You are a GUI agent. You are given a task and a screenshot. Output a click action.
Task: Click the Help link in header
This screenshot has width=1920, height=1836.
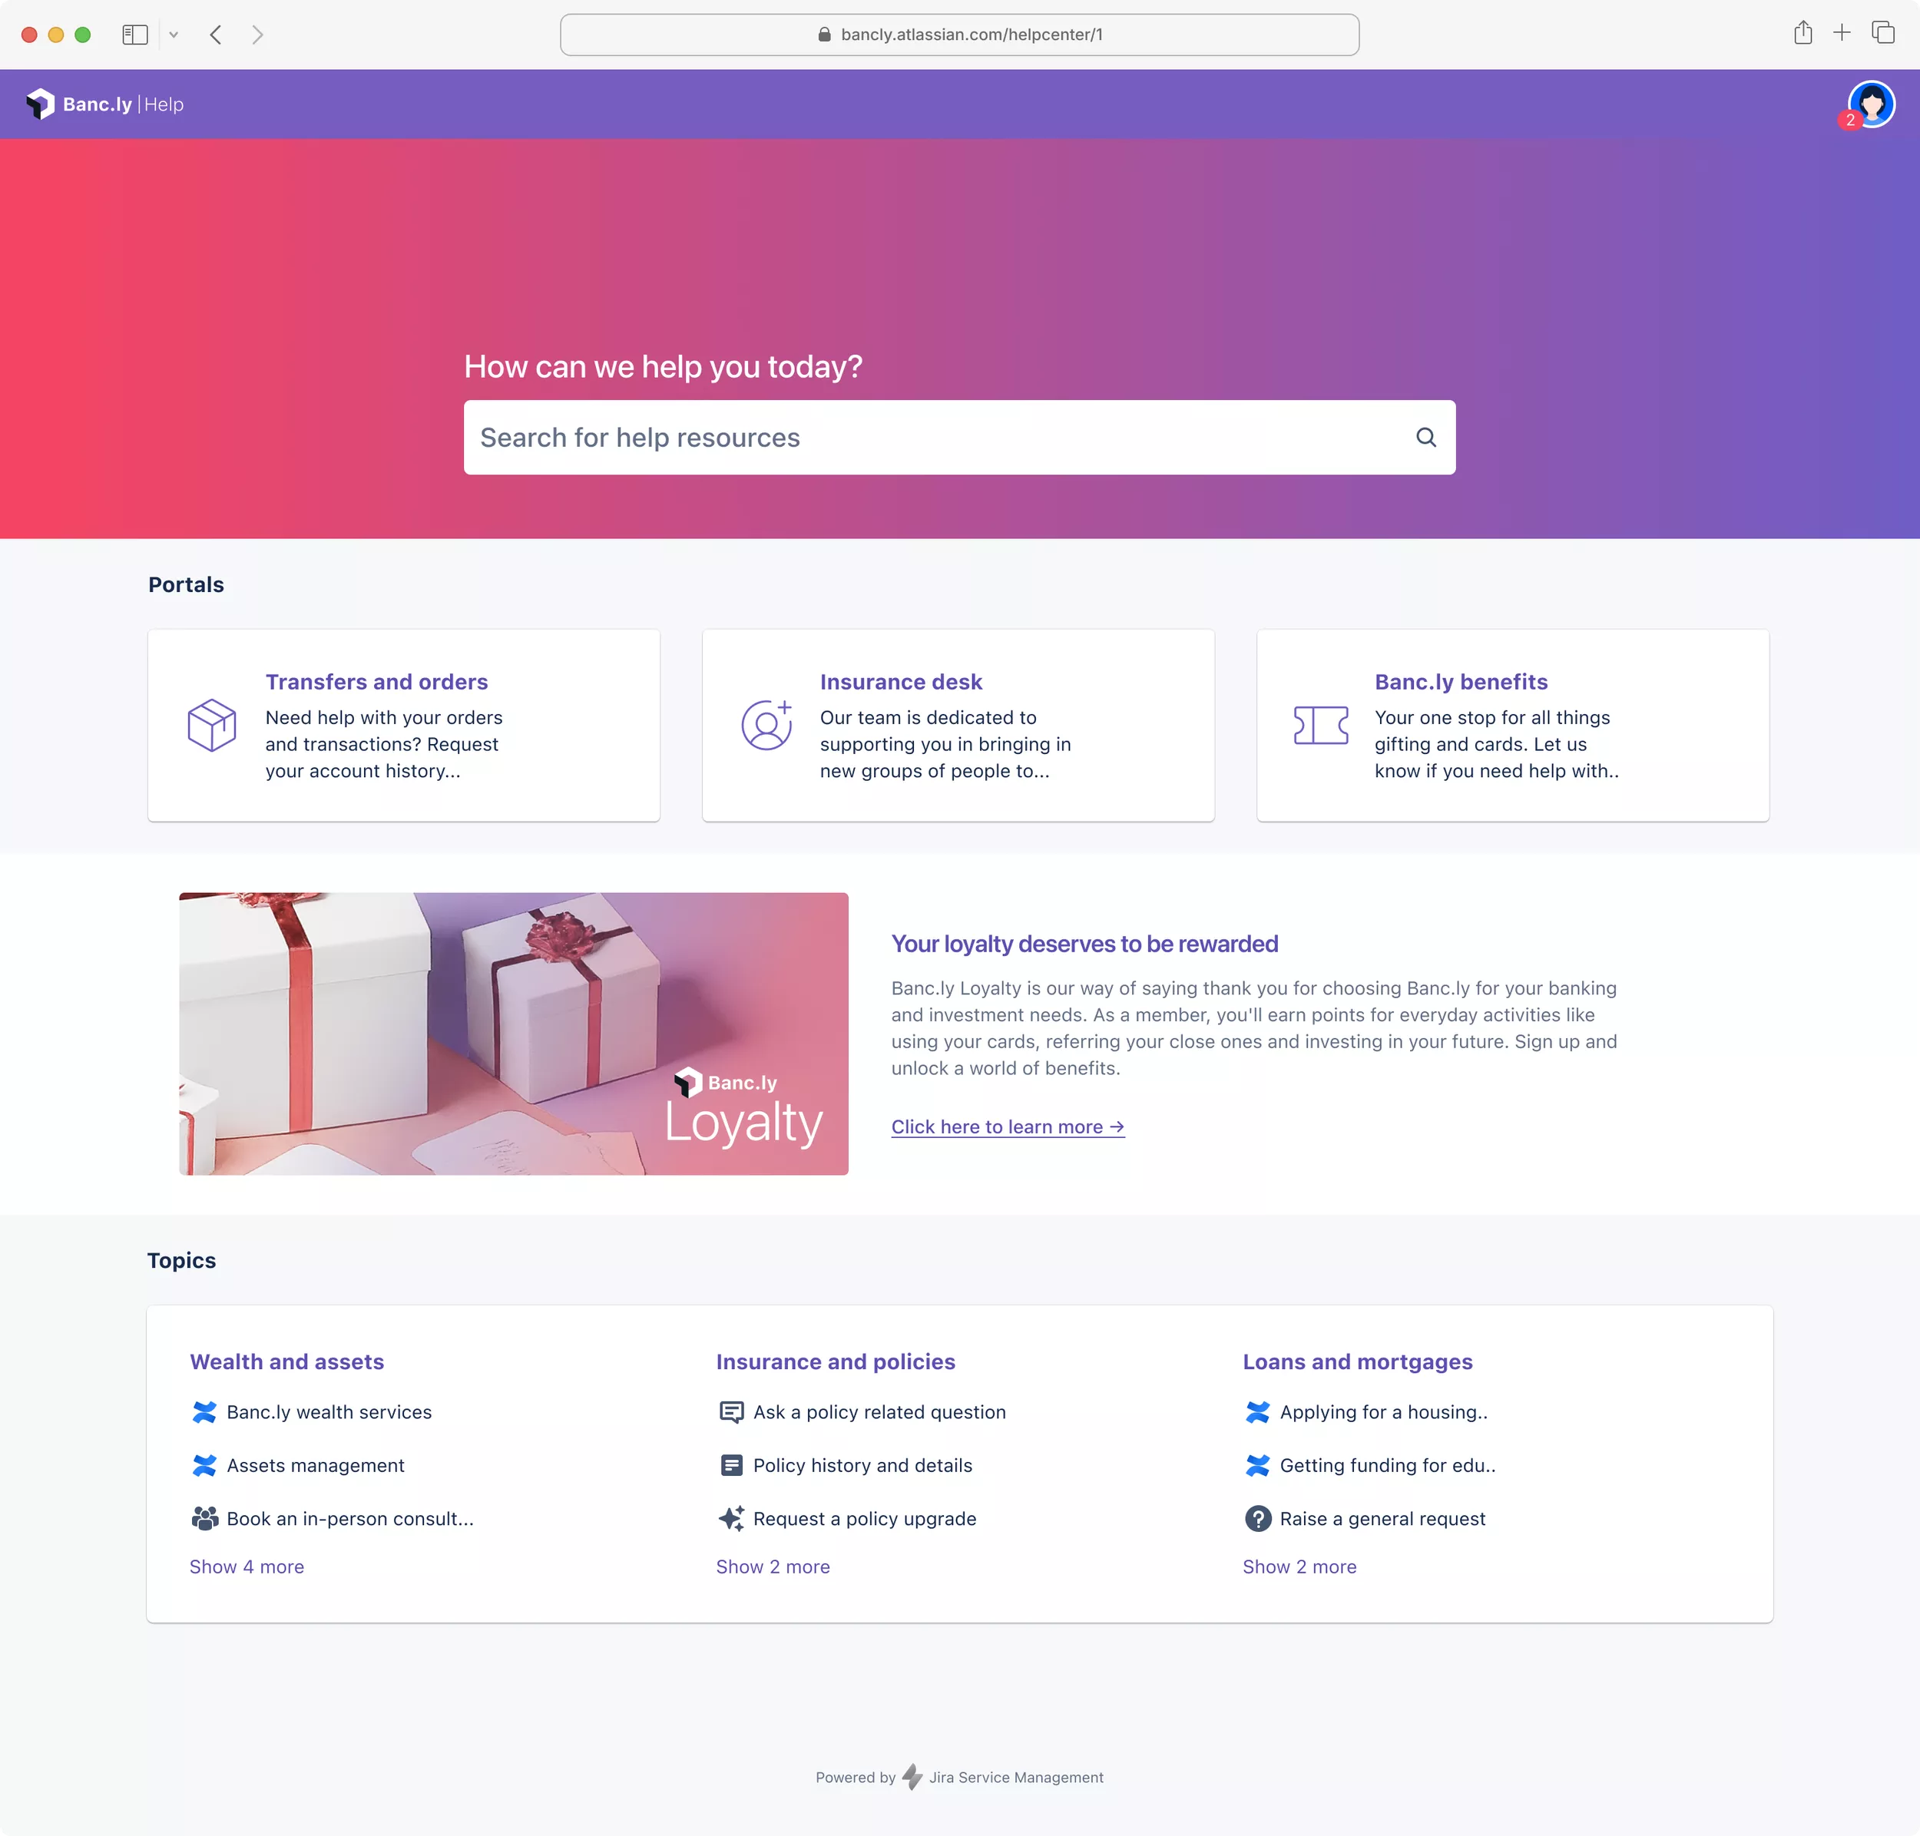164,104
